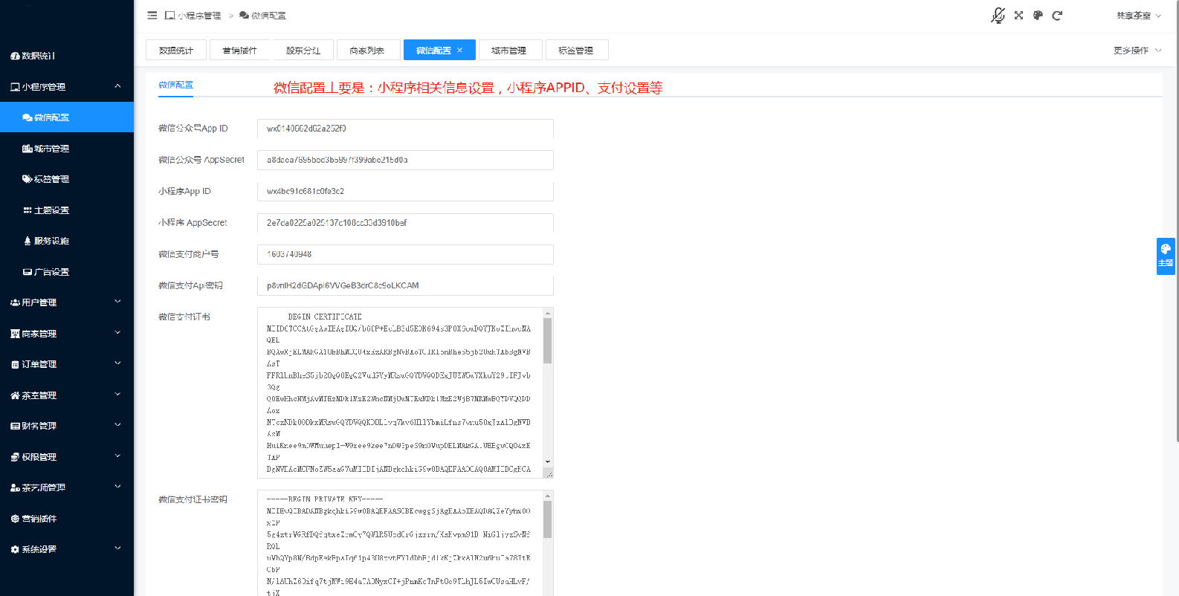1179x596 pixels.
Task: Focus the 小程序App ID input field
Action: pos(405,191)
